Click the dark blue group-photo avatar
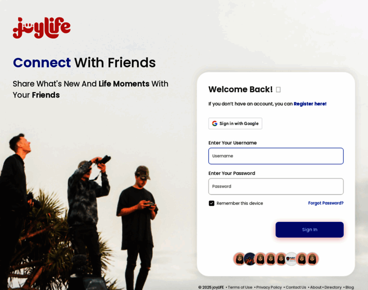Viewport: 368px width, 290px height. pos(250,259)
